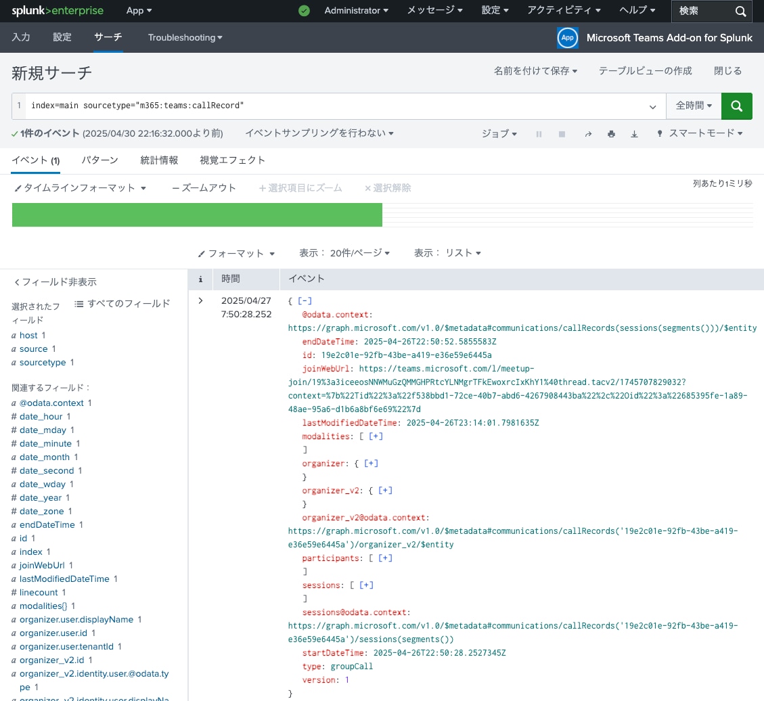Open the ヘルプ menu
The height and width of the screenshot is (701, 764).
coord(637,11)
